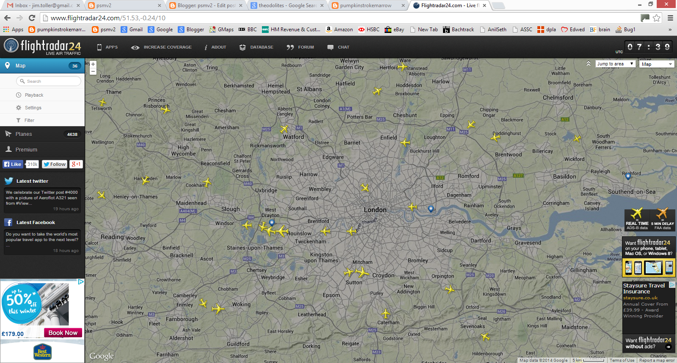Click the flight Search field
The height and width of the screenshot is (363, 677).
point(49,81)
